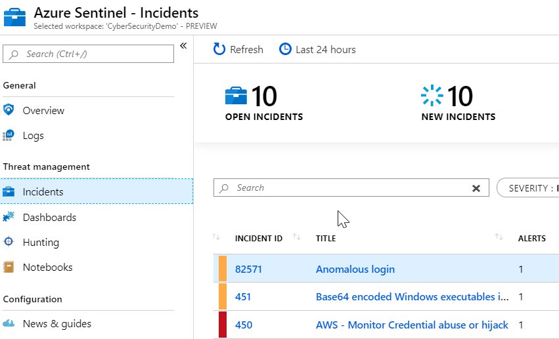Image resolution: width=559 pixels, height=339 pixels.
Task: Click the red severity bar of incident 450
Action: [223, 325]
